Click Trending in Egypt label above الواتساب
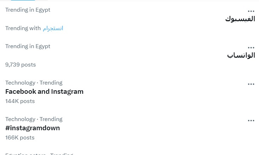 [28, 46]
